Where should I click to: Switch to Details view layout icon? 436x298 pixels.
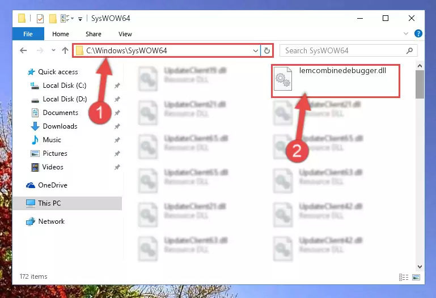(404, 277)
